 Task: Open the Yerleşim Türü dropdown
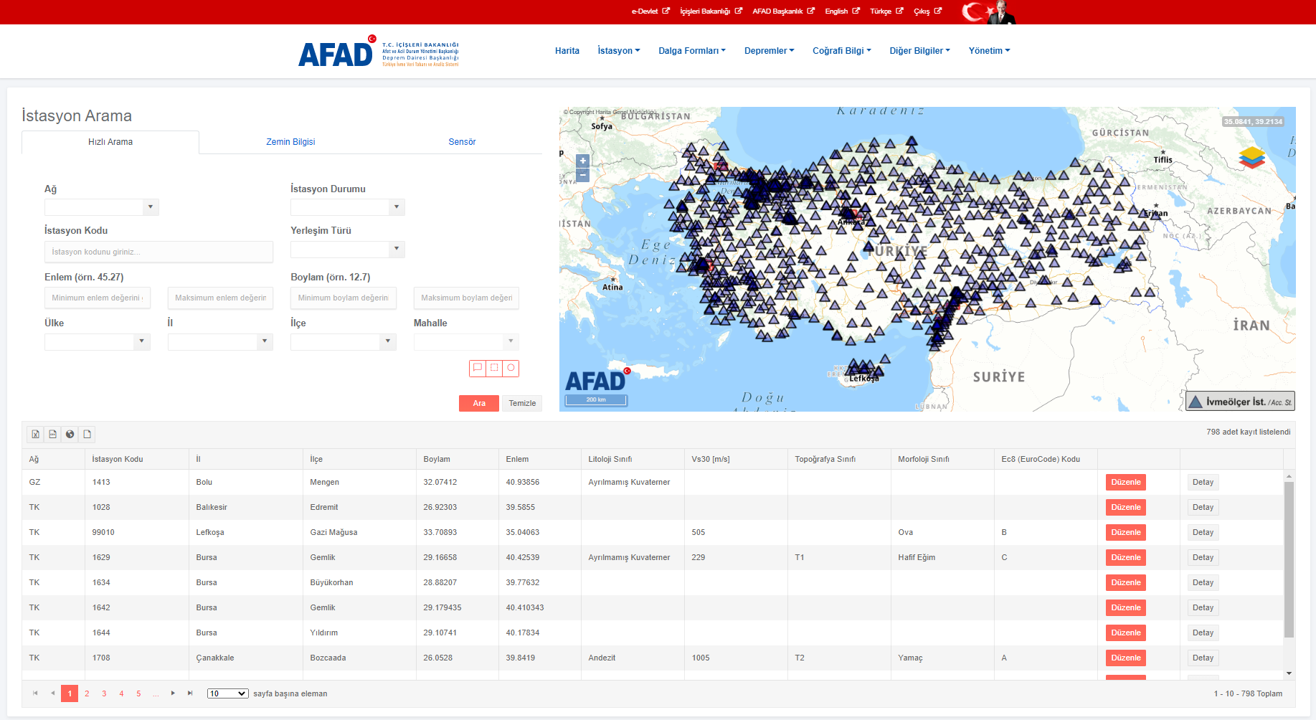click(397, 249)
